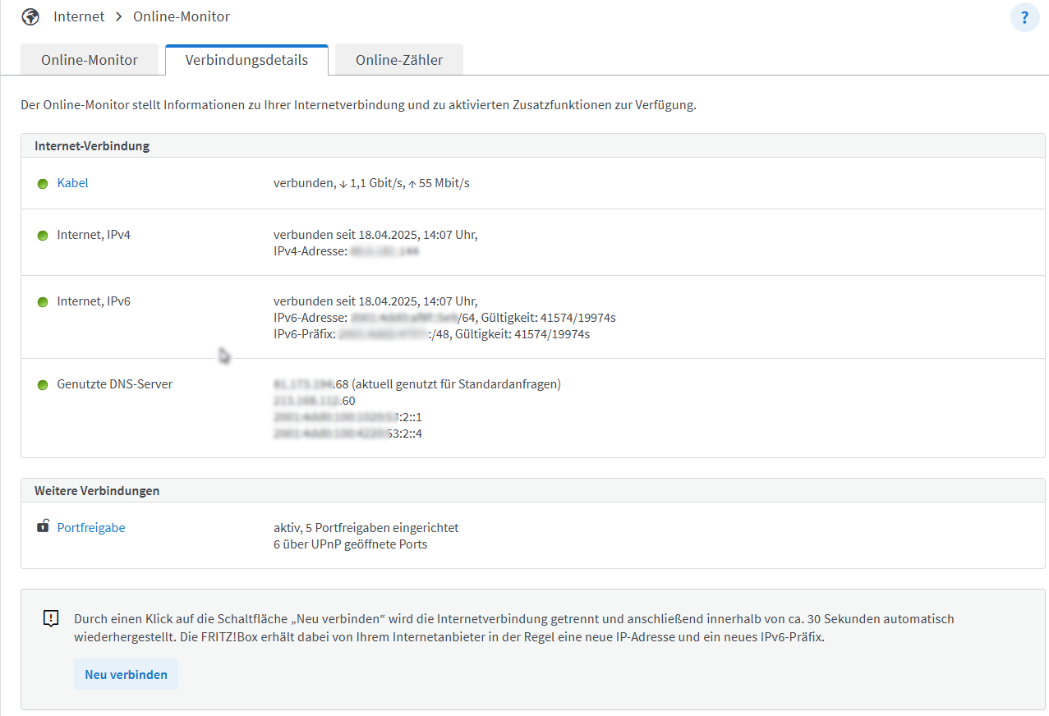The height and width of the screenshot is (716, 1049).
Task: Click the green status dot for Kabel
Action: 43,184
